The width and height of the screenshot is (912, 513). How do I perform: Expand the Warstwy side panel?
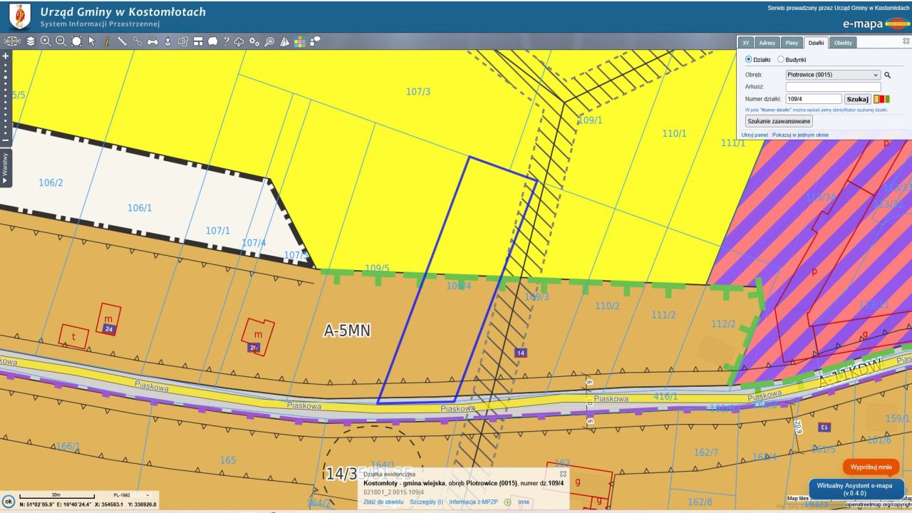[x=5, y=168]
